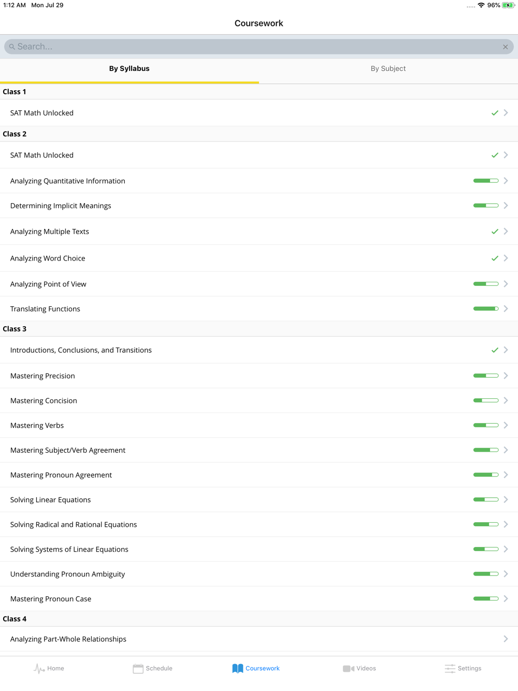Tap the battery status icon
The width and height of the screenshot is (518, 691).
tap(508, 5)
